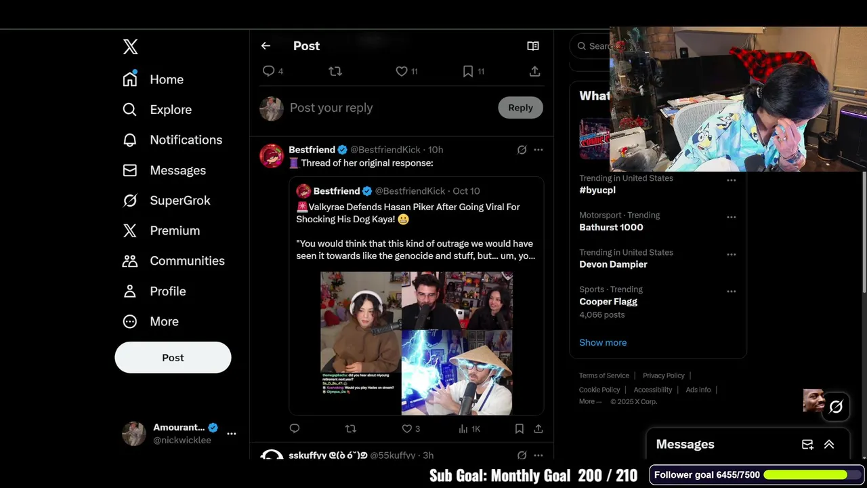Open the Cookie Policy link
867x488 pixels.
pyautogui.click(x=599, y=390)
